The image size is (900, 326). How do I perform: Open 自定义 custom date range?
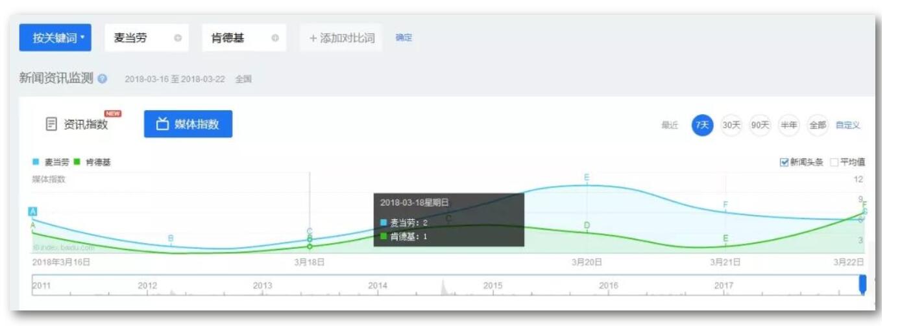[847, 125]
